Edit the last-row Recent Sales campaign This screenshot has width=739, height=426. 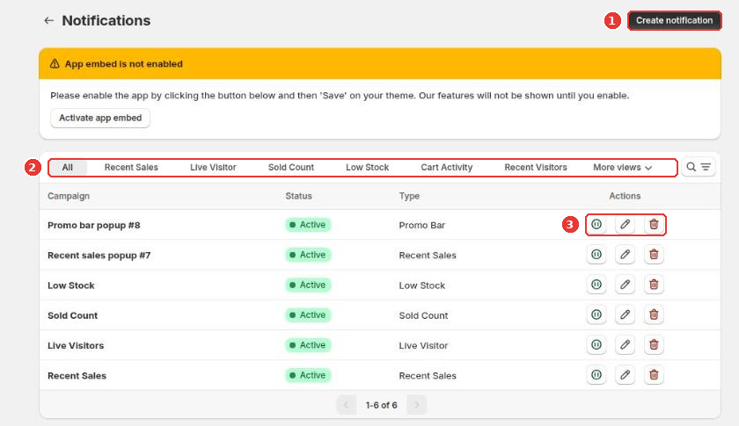coord(625,375)
